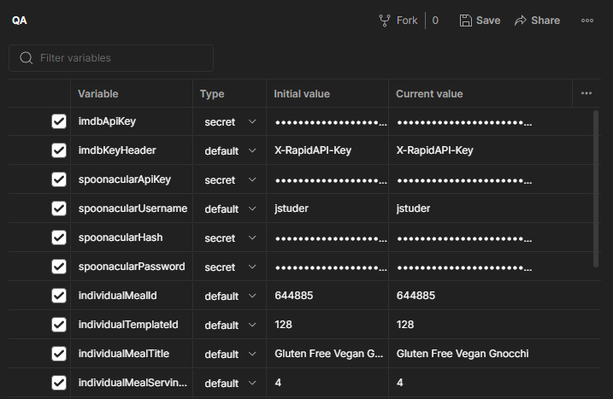This screenshot has height=399, width=613.
Task: Click the Fork icon
Action: click(385, 21)
